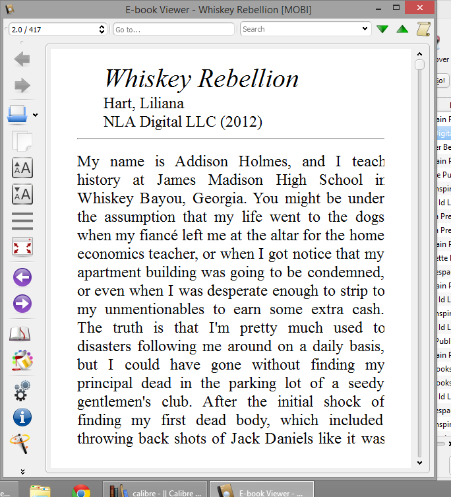The width and height of the screenshot is (451, 497).
Task: Click the calibre viewer title bar icon
Action: click(10, 9)
